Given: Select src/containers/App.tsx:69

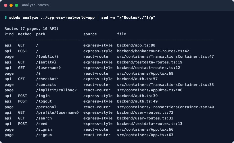Looking at the screenshot, I should (145, 73).
